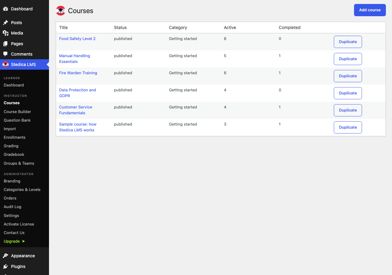The image size is (392, 275).
Task: Duplicate the Food Safety Level 2 course
Action: (x=348, y=42)
